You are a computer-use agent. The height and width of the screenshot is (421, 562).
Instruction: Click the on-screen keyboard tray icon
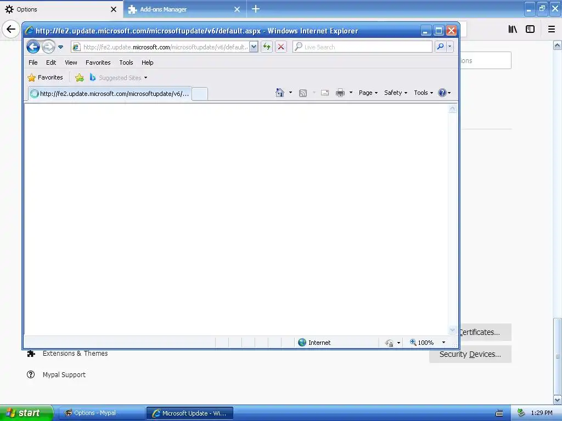(499, 413)
